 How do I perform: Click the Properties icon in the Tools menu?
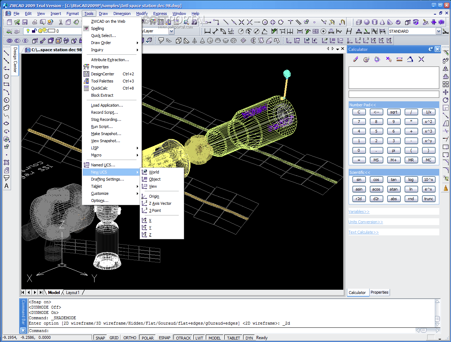click(x=86, y=67)
